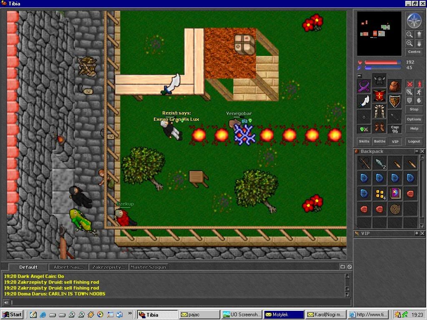The width and height of the screenshot is (427, 320).
Task: Select the shield in the inventory shield slot
Action: click(x=395, y=102)
